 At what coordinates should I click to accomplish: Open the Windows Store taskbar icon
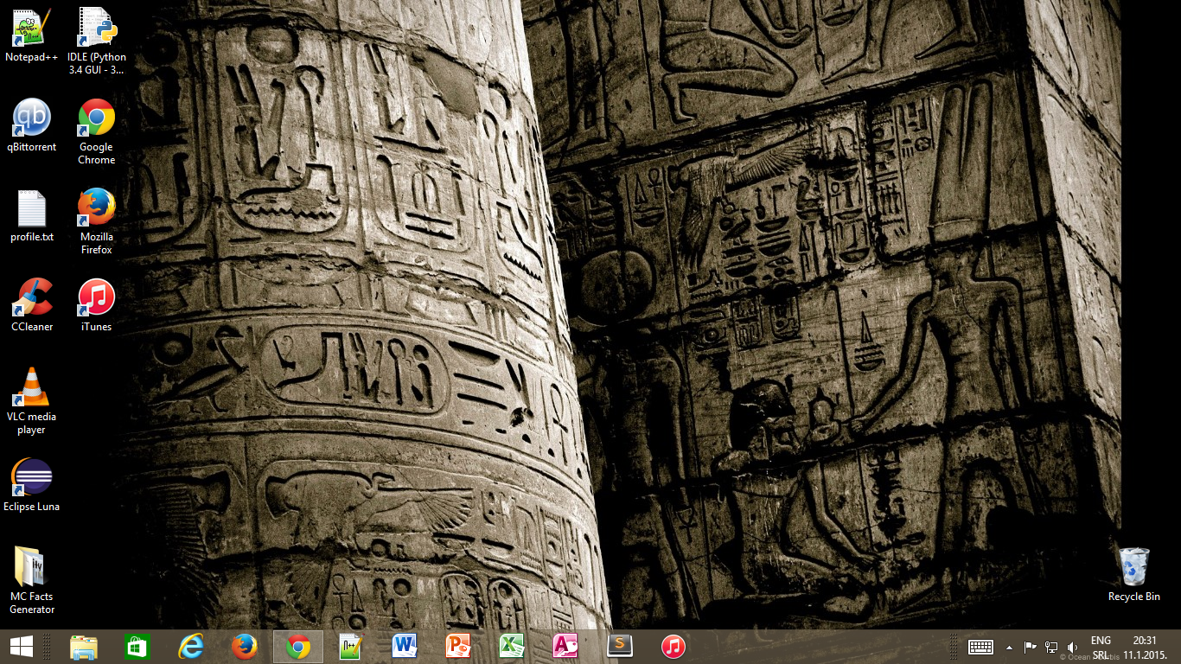pos(137,647)
